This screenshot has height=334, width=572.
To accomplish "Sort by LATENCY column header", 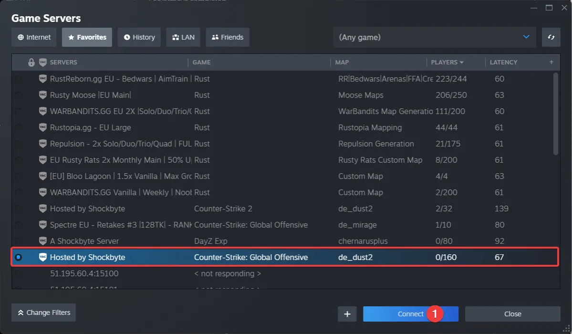I will coord(503,63).
